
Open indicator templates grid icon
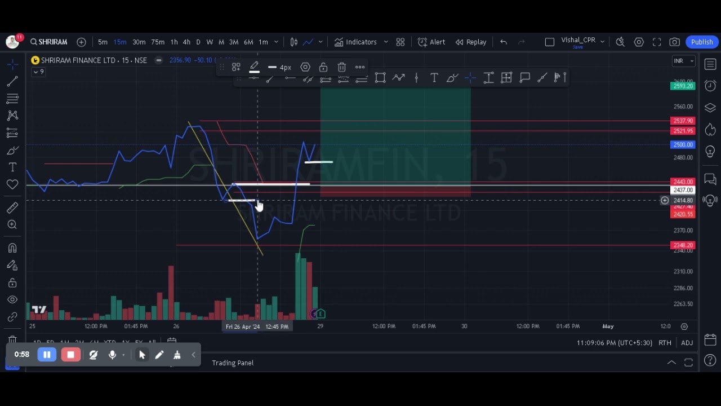[x=400, y=42]
